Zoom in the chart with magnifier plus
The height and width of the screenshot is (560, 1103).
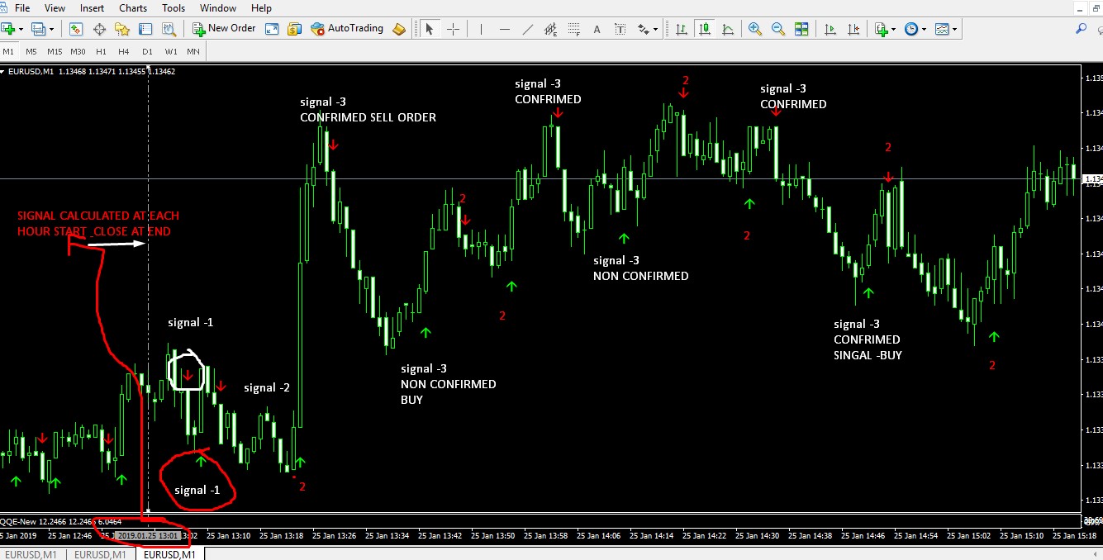(754, 28)
